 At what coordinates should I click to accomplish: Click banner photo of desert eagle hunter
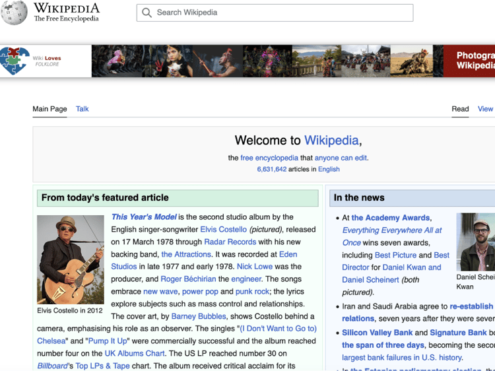pyautogui.click(x=412, y=61)
